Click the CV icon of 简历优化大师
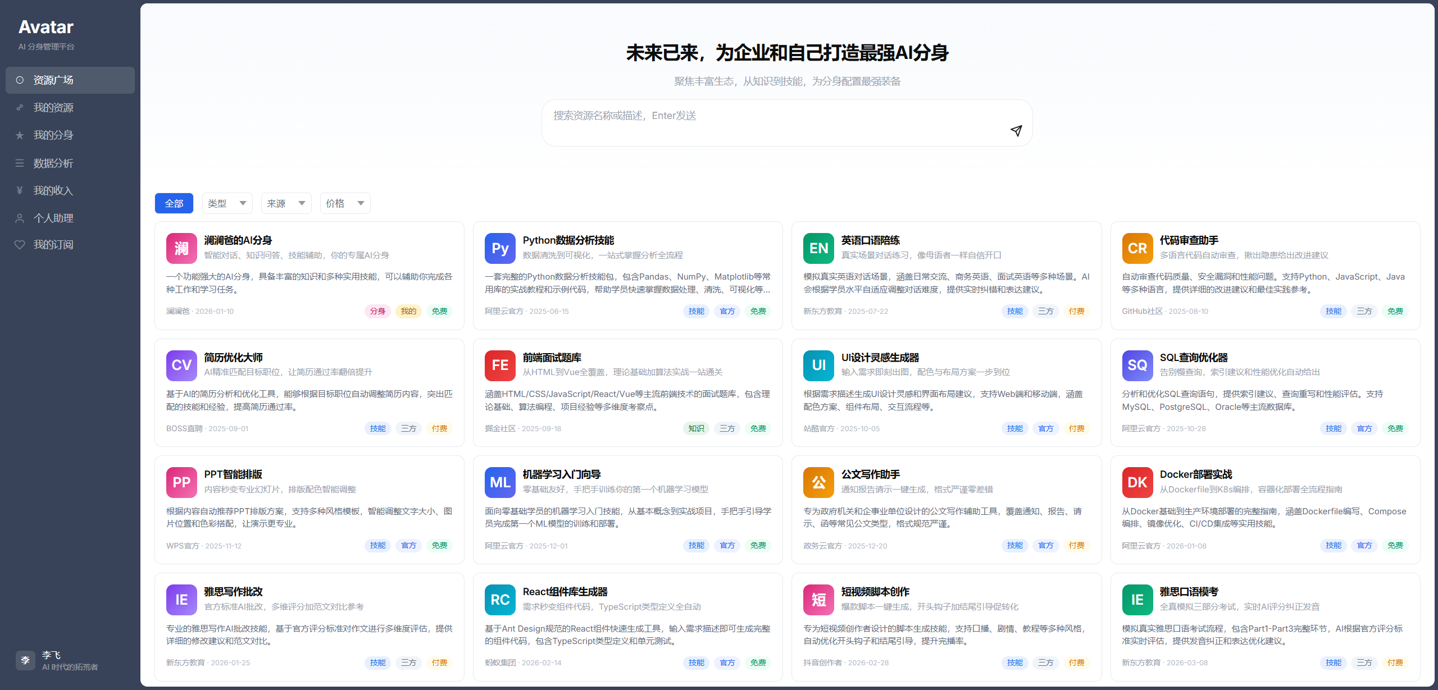This screenshot has height=690, width=1438. [181, 365]
